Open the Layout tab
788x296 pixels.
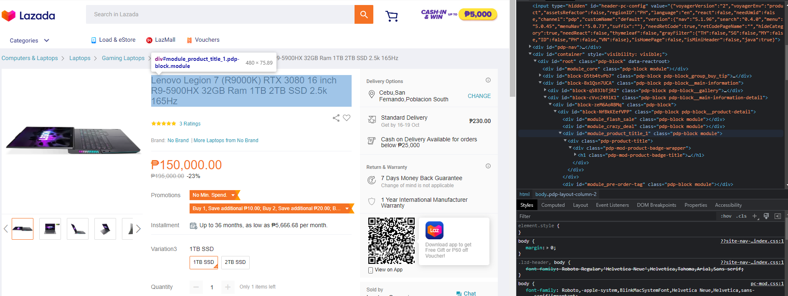[x=580, y=205]
